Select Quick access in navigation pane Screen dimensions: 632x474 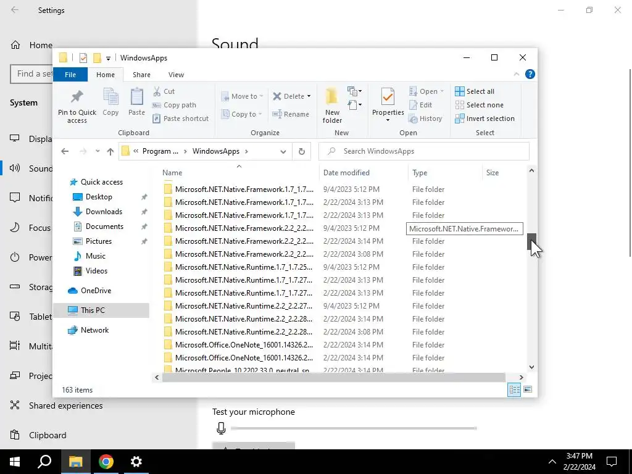[102, 182]
